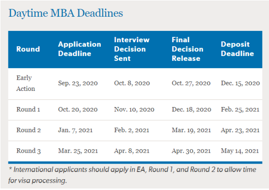Click the Feb. 25, 2021 deposit deadline
269x190 pixels.
[x=240, y=109]
